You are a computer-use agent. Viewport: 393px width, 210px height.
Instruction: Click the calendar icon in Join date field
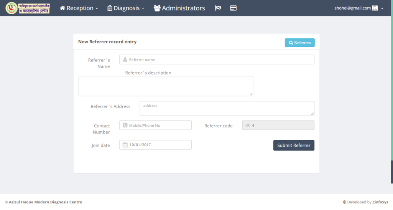pos(125,145)
